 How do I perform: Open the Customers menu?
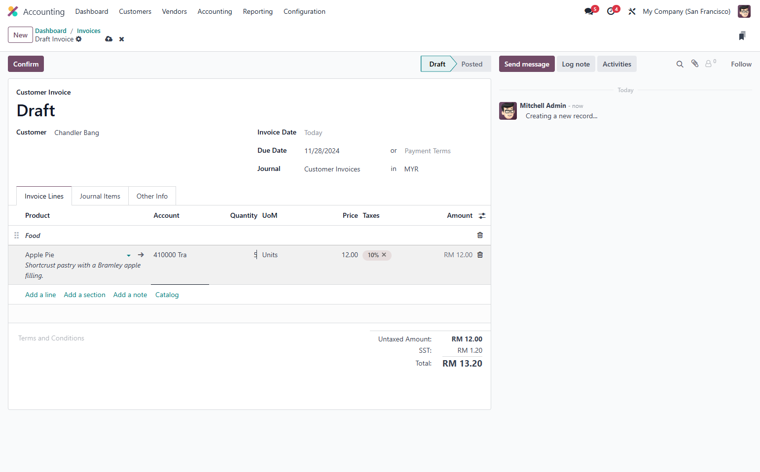[135, 11]
